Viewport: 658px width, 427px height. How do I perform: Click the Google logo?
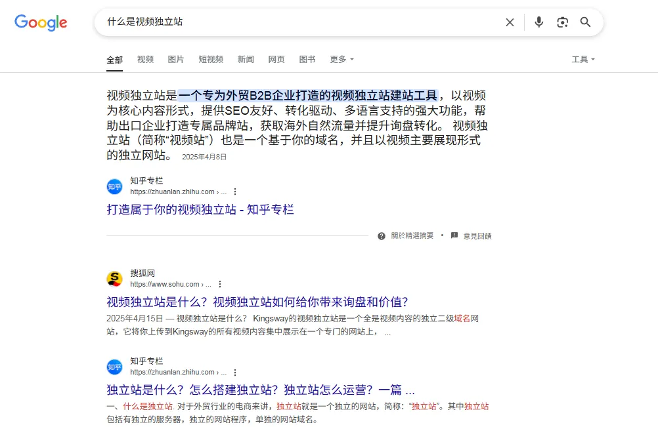[41, 22]
